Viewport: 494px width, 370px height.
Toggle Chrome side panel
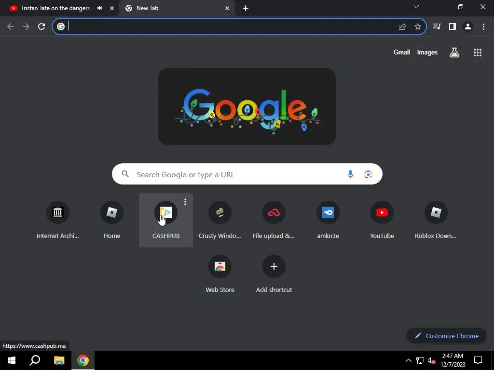[453, 26]
